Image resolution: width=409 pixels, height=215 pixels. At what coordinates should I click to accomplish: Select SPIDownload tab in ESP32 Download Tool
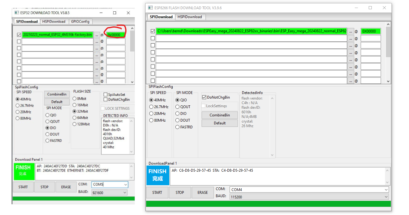point(27,21)
